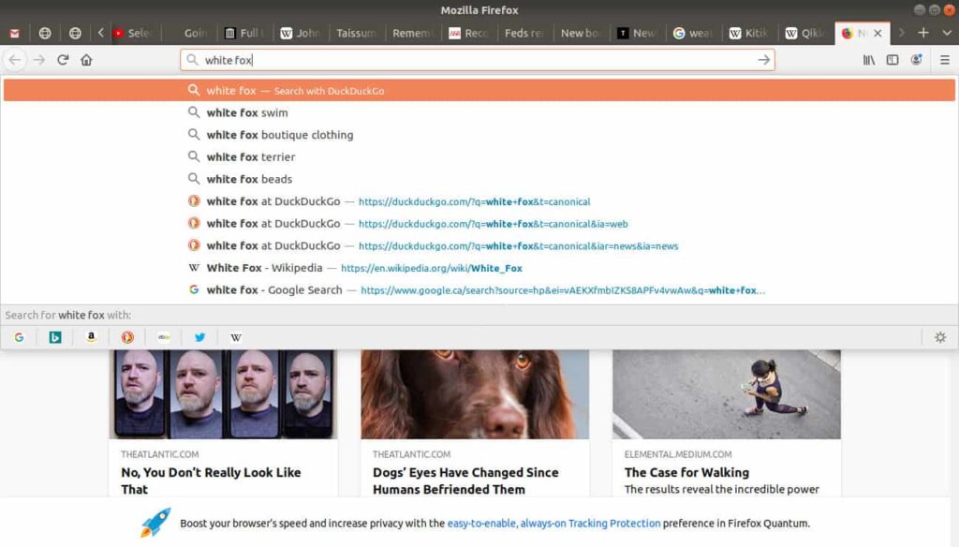Open the four-faces article thumbnail
Image resolution: width=959 pixels, height=547 pixels.
pos(223,394)
